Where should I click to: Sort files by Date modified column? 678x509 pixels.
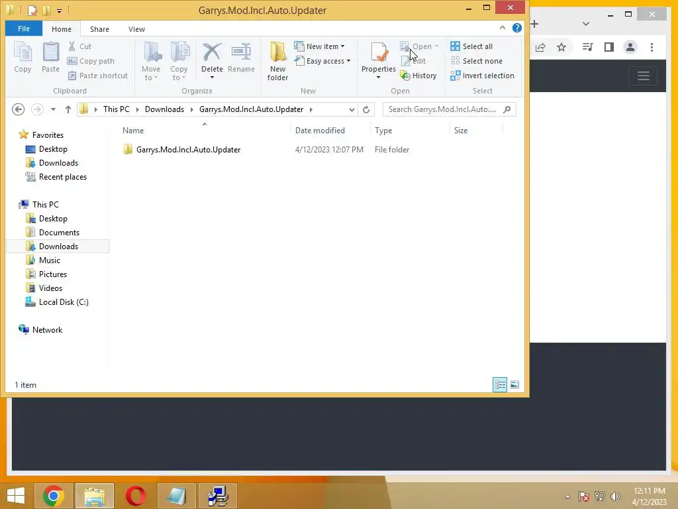[320, 131]
